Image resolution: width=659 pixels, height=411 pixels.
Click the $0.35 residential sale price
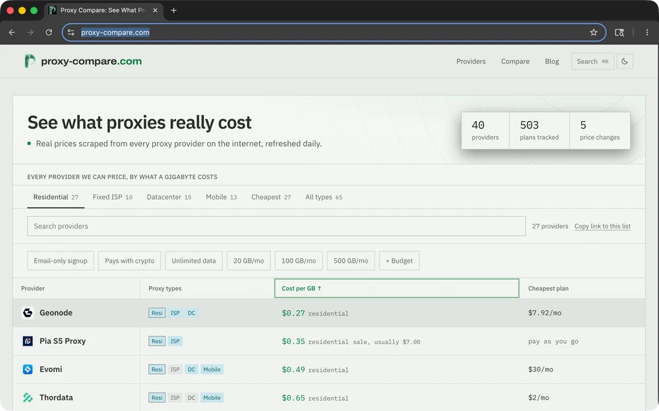click(351, 341)
